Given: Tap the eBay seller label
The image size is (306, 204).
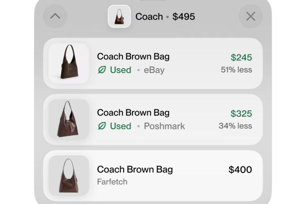Looking at the screenshot, I should (154, 70).
